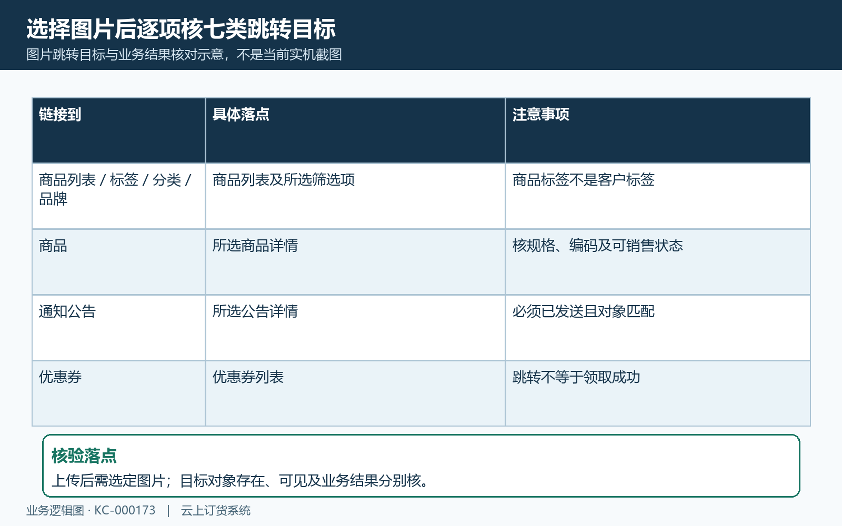Screen dimensions: 842x526
Task: Select the 链接到 column header
Action: pos(118,130)
